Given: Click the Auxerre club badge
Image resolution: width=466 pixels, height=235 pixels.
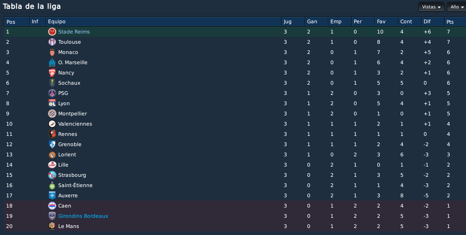Looking at the screenshot, I should [52, 195].
